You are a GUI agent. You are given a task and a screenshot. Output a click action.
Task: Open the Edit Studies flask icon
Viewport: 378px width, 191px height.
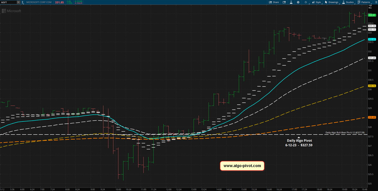click(291, 2)
